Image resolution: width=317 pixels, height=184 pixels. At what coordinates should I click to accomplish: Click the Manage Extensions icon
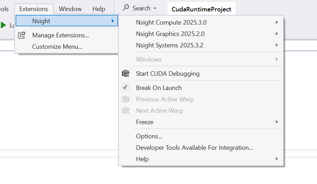(x=22, y=35)
